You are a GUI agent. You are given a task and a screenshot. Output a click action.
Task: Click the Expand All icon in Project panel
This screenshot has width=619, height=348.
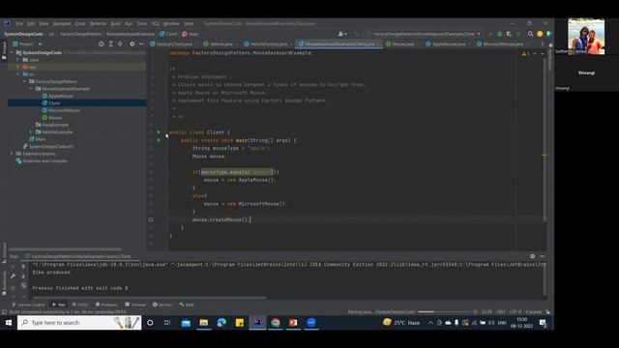(111, 43)
